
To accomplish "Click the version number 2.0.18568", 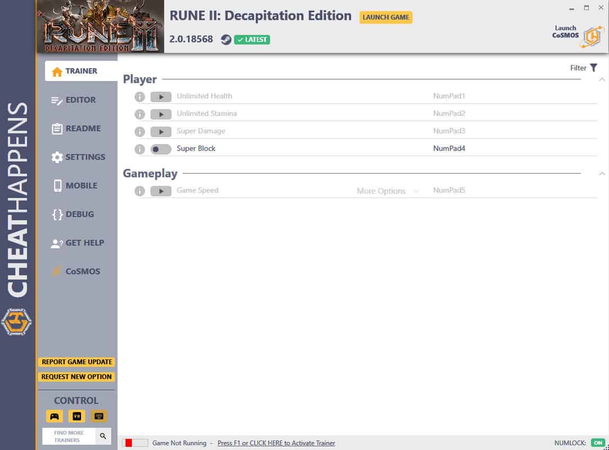I will [x=191, y=39].
